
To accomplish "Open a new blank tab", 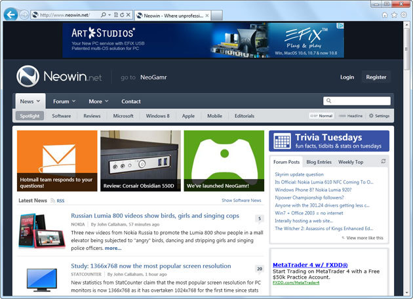I will [217, 16].
